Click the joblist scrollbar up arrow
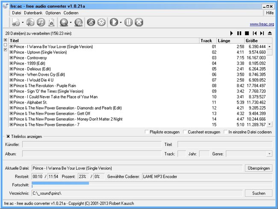Screen dimensions: 278x209 [x=269, y=47]
